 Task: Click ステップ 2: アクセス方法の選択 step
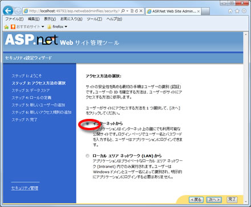(39, 83)
